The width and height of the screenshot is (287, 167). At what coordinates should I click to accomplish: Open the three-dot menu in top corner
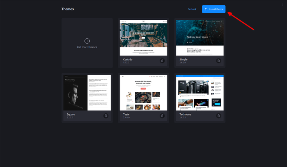click(283, 4)
